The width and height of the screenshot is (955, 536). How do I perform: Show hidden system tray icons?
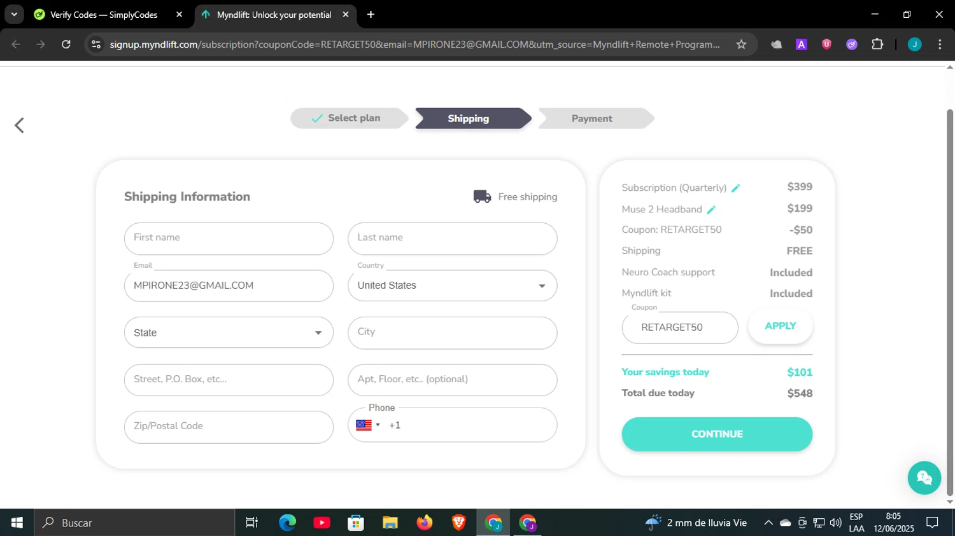click(768, 523)
